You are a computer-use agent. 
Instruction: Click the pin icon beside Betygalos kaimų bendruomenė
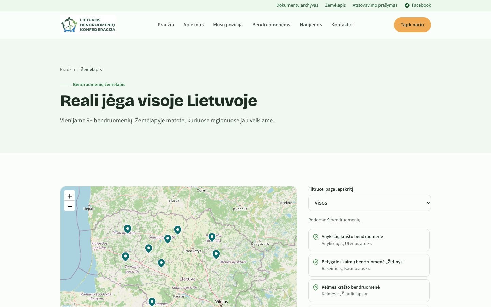tap(316, 262)
